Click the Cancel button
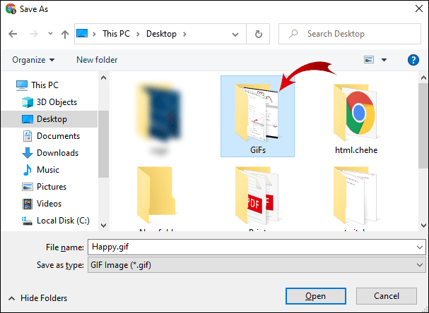 (387, 296)
